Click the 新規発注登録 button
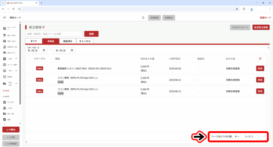 click(x=261, y=27)
